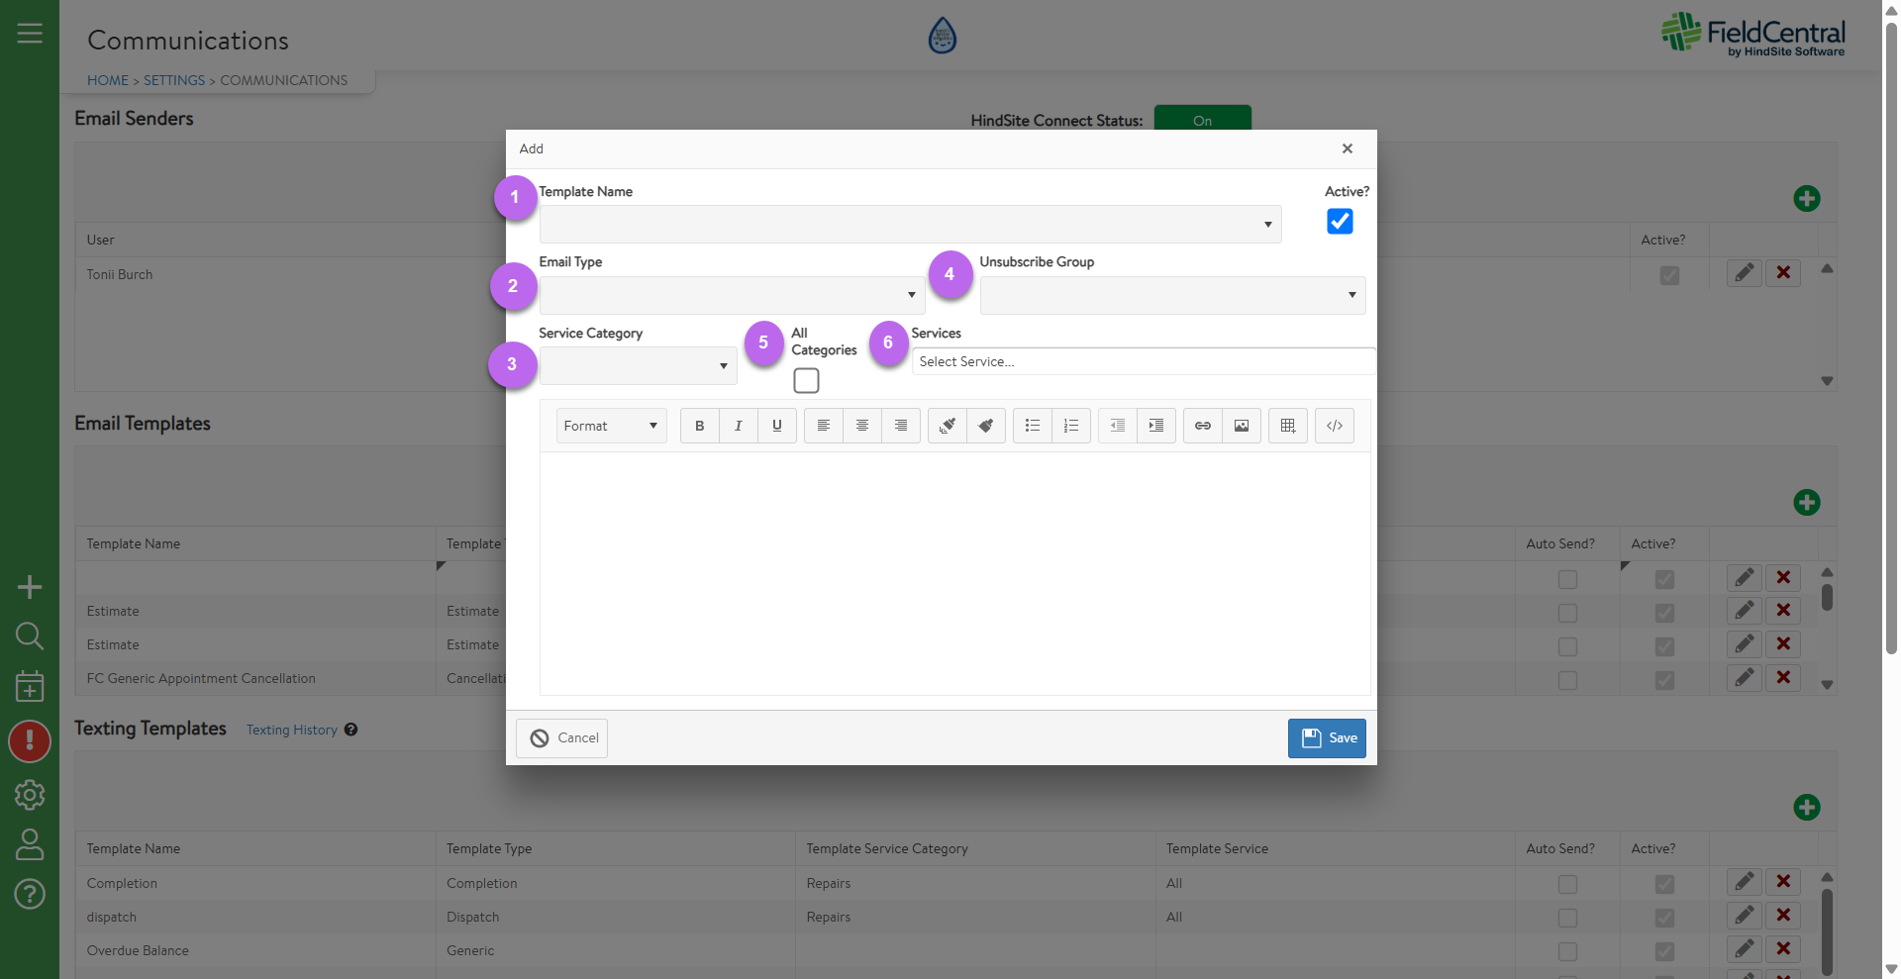Uncheck the Active? checkbox in dialog
The height and width of the screenshot is (979, 1901).
1340,222
